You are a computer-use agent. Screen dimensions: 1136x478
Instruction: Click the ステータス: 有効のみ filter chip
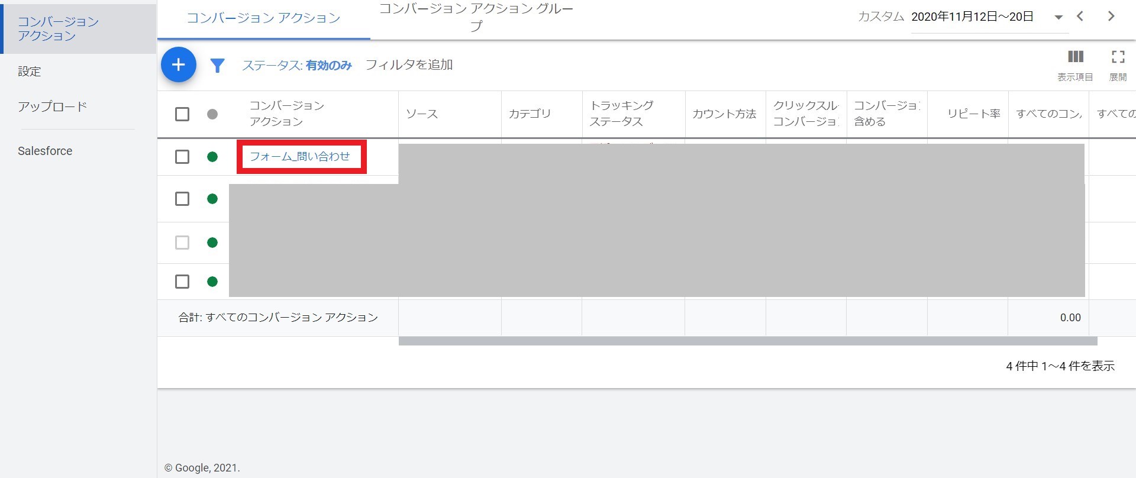297,65
